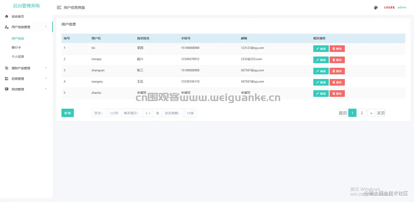
Task: Click the user-gear icon beside 用户信息管理
Action: pyautogui.click(x=7, y=27)
